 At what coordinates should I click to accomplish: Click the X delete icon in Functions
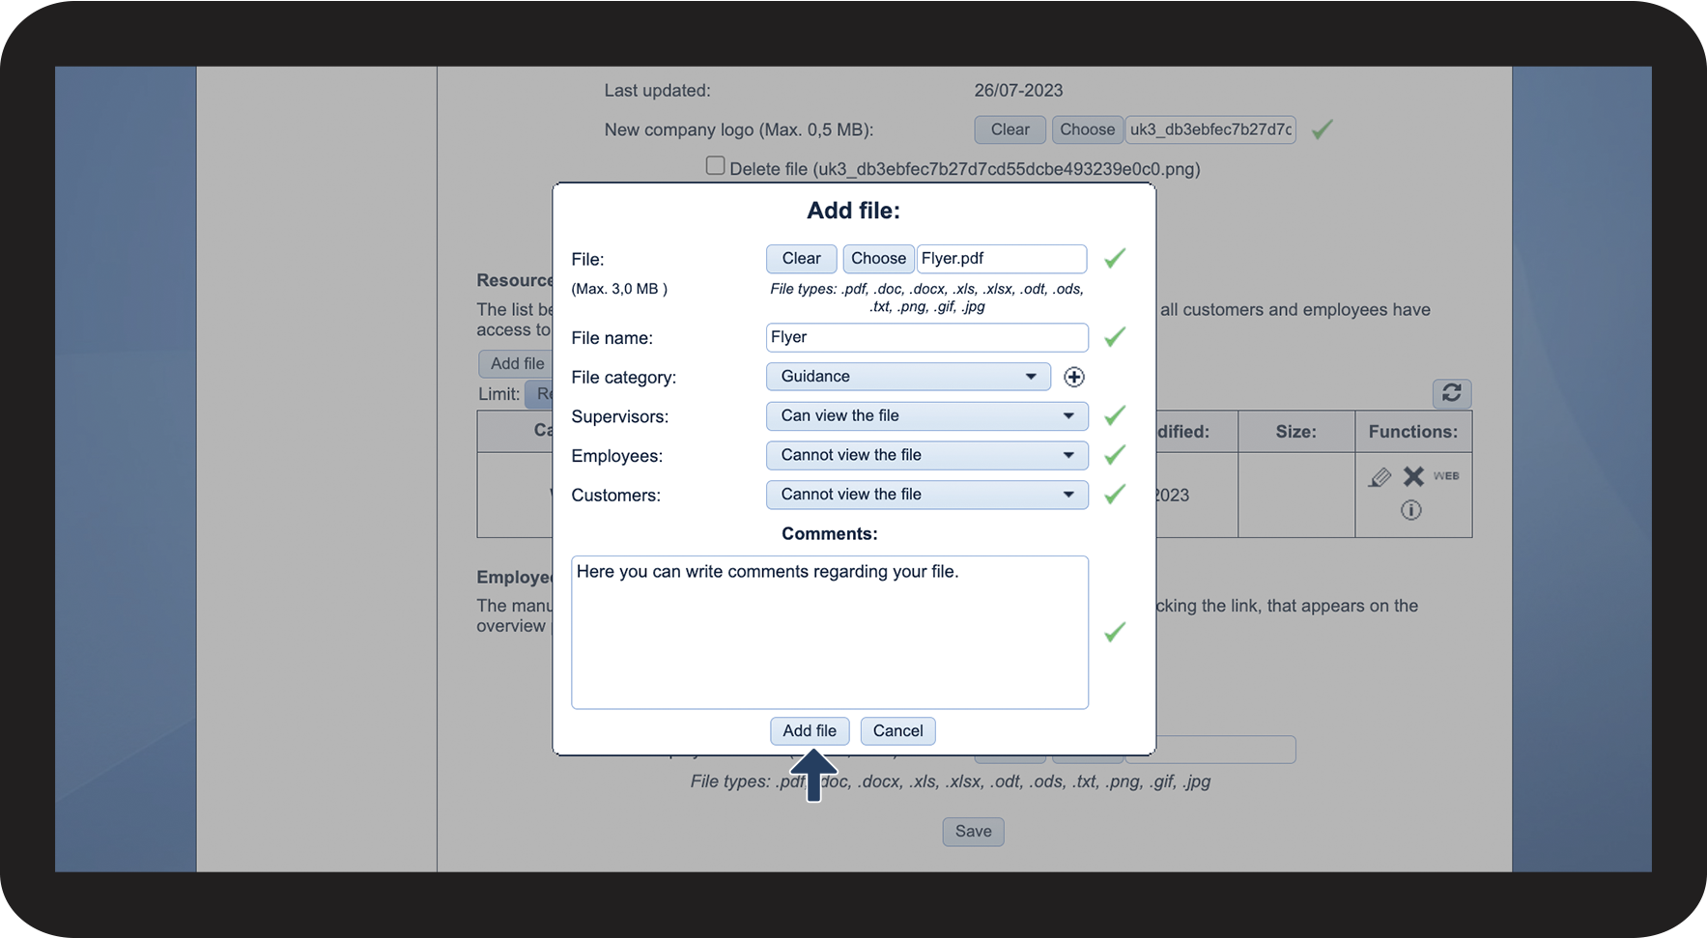coord(1413,476)
